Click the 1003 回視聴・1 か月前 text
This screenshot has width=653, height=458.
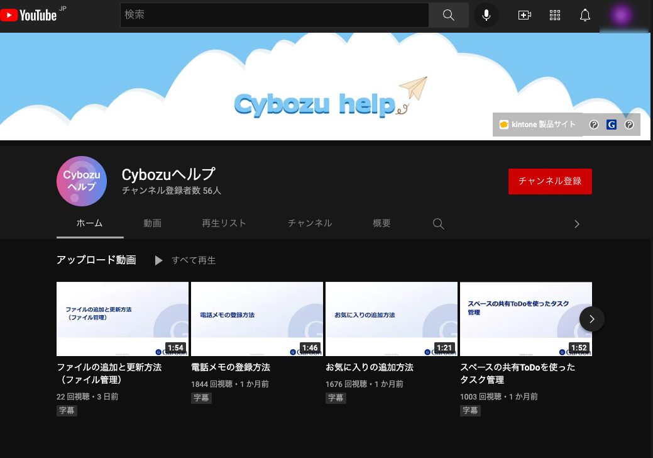click(x=499, y=396)
